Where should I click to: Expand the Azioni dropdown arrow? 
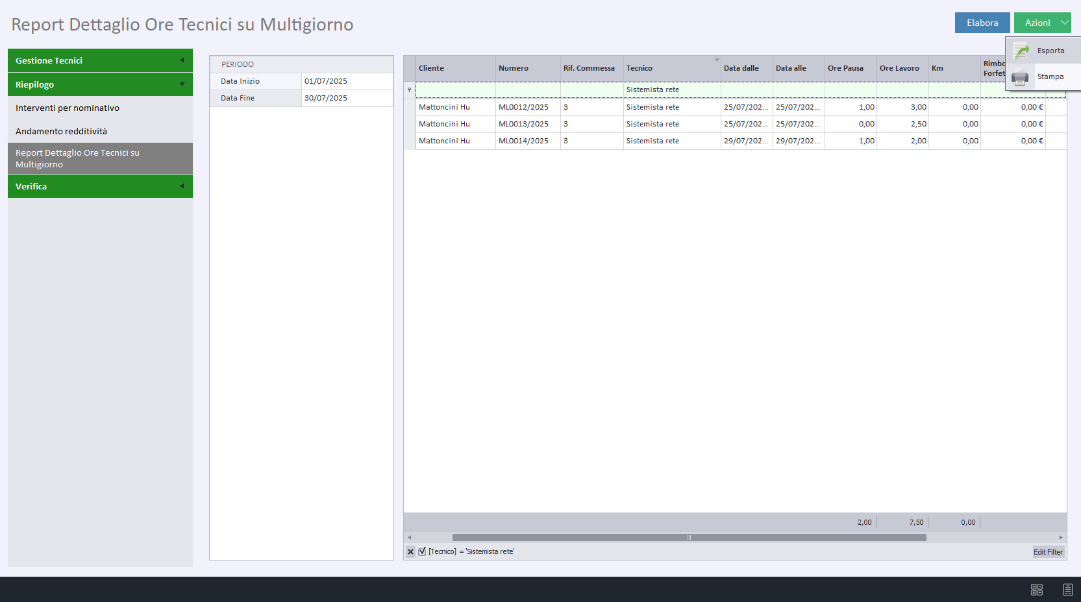[1065, 23]
